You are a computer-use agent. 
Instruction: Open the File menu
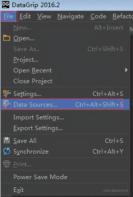click(x=9, y=16)
